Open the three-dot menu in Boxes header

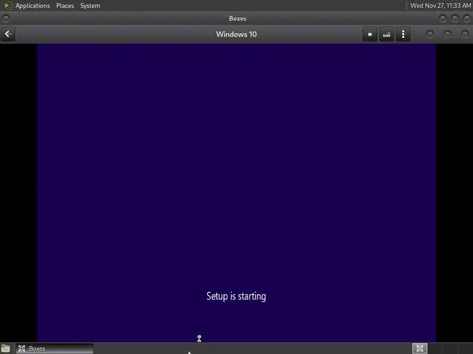pyautogui.click(x=403, y=34)
